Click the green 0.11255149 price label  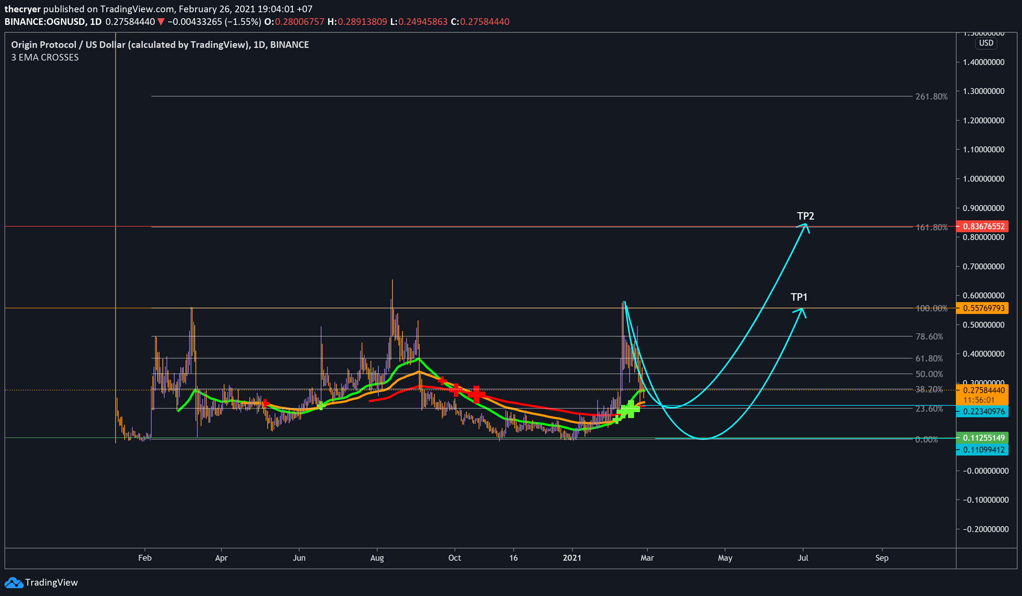[982, 438]
